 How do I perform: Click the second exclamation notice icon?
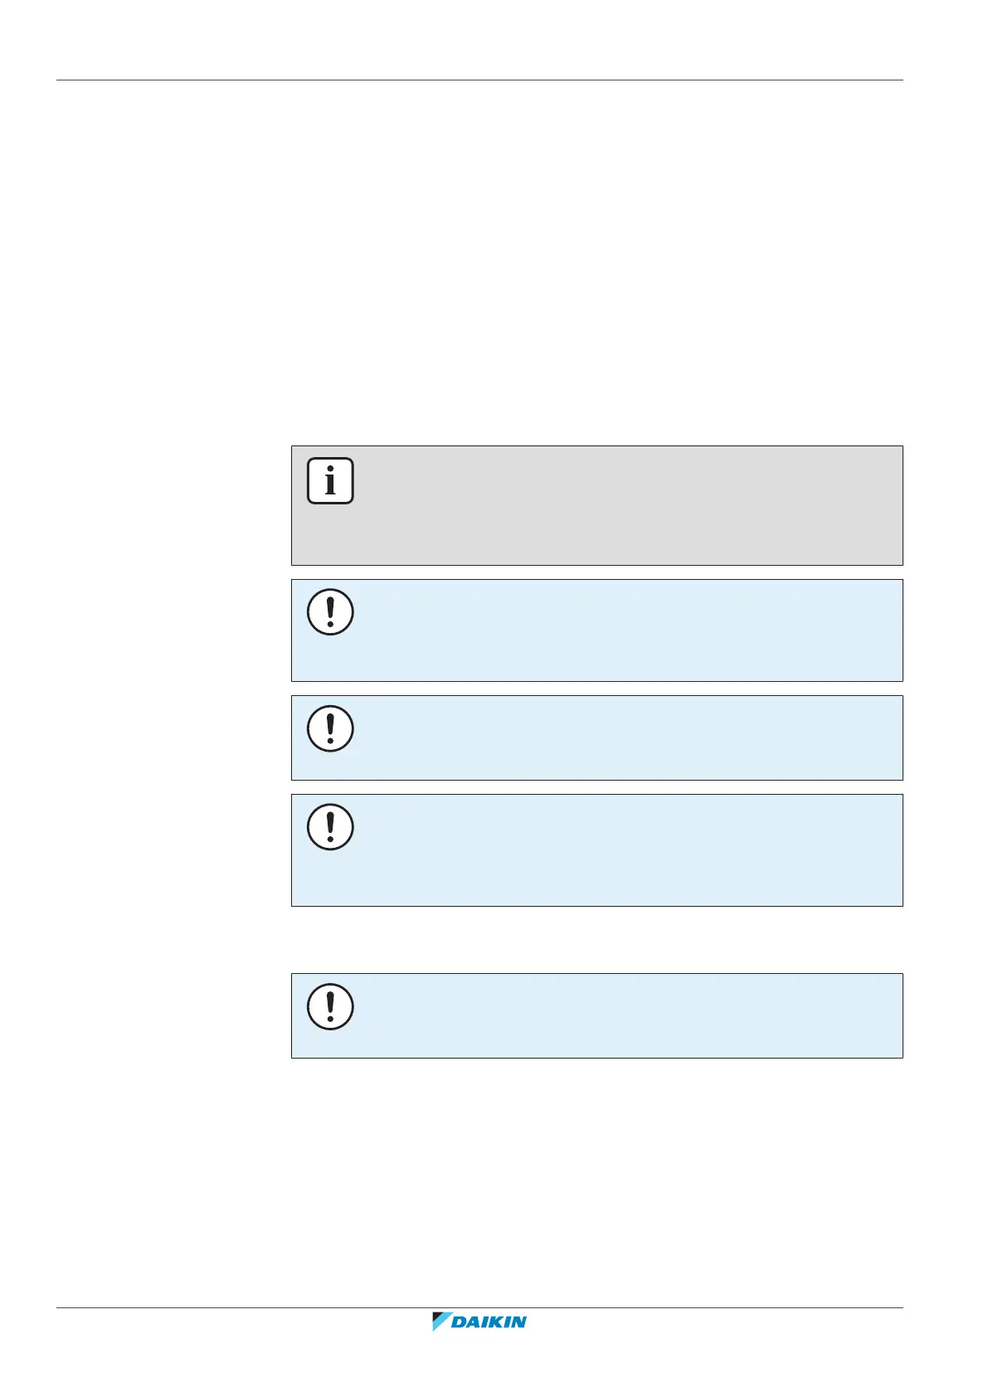(x=330, y=728)
